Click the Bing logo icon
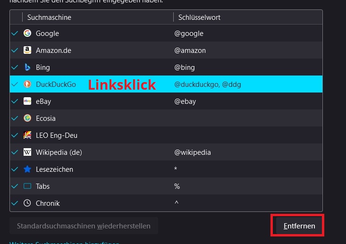The image size is (346, 244). tap(27, 67)
